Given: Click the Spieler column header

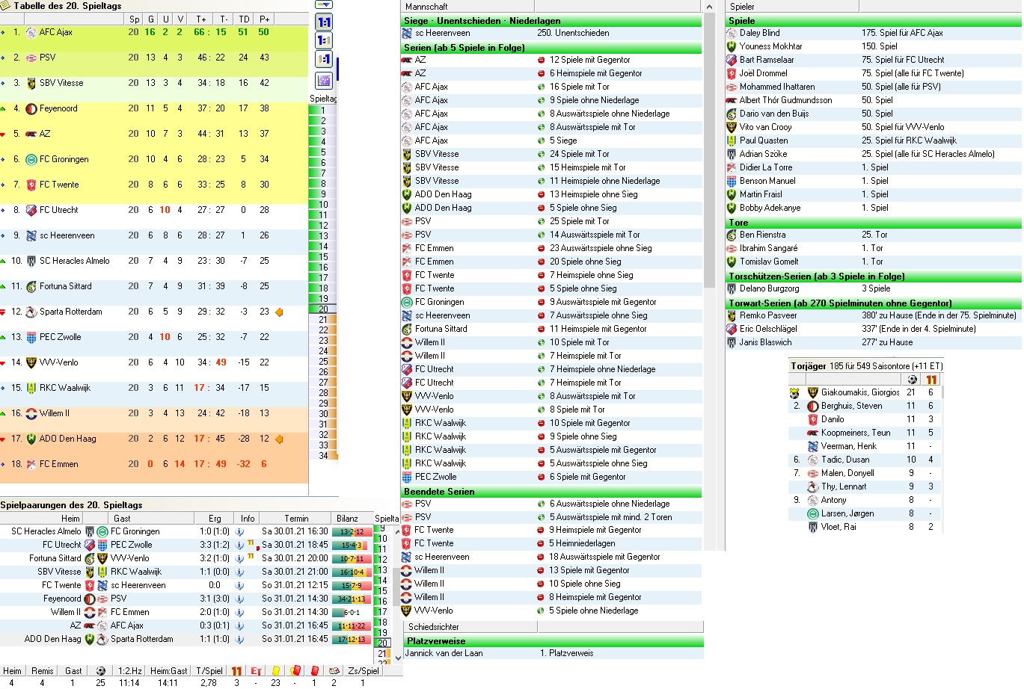Looking at the screenshot, I should (x=793, y=7).
